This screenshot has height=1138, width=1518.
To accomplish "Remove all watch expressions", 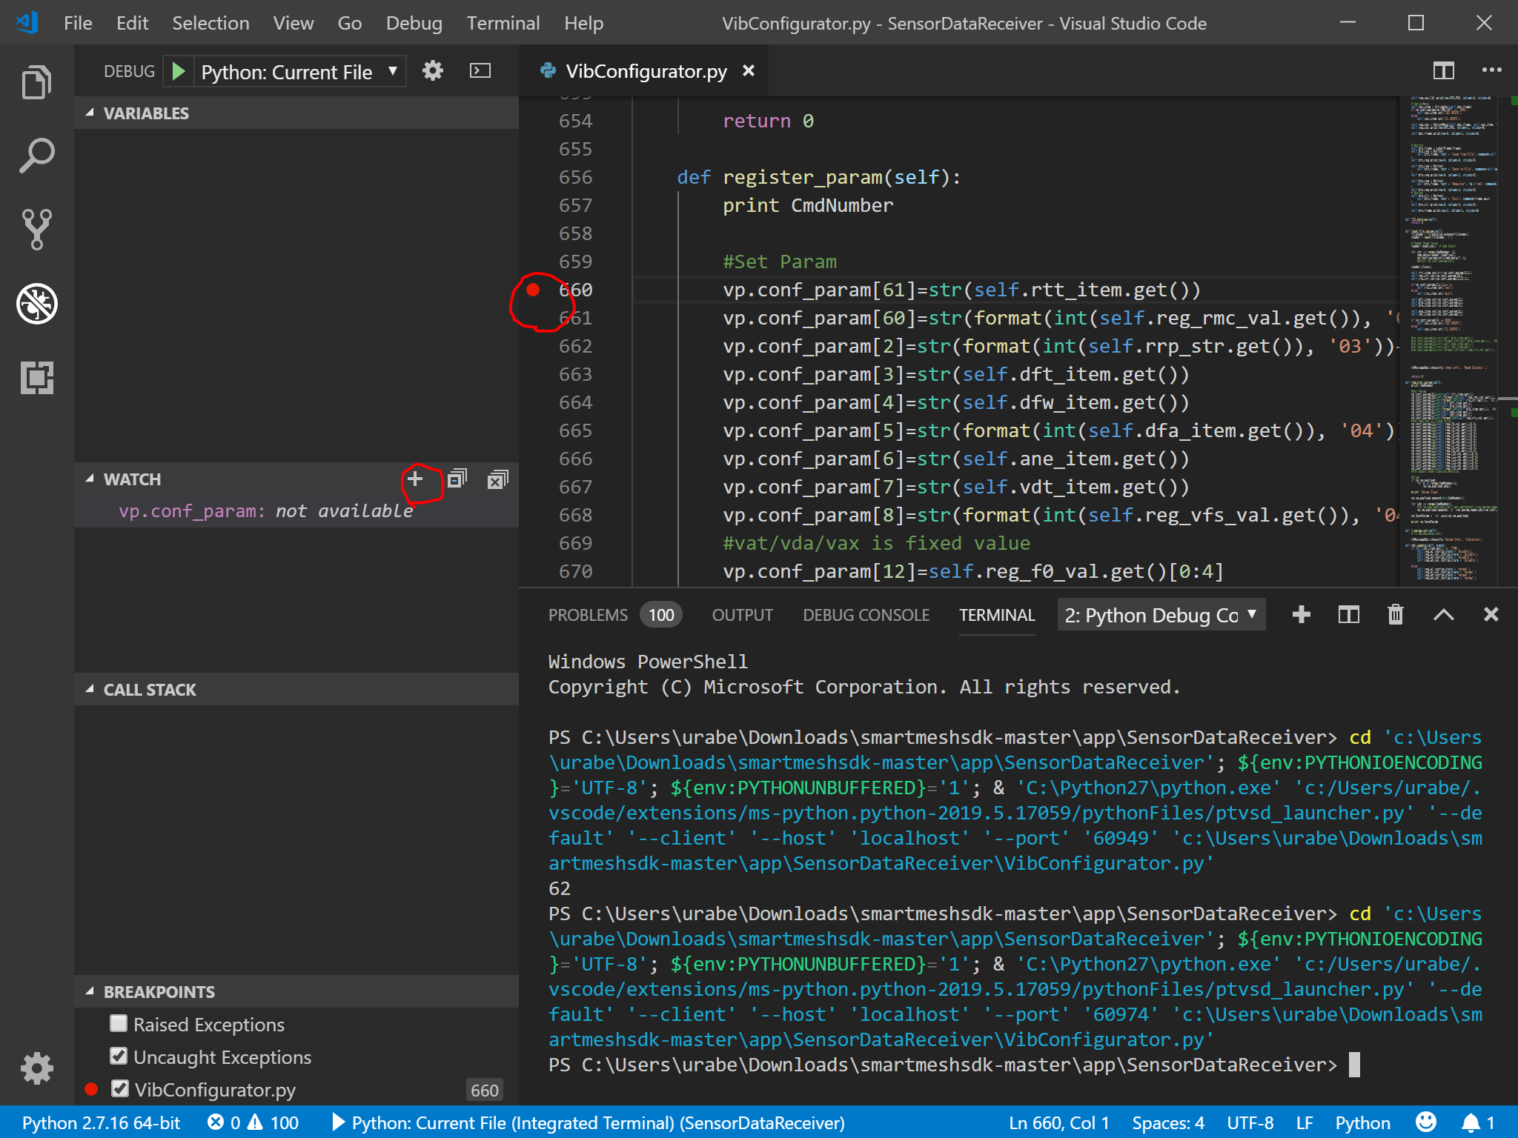I will click(x=497, y=479).
